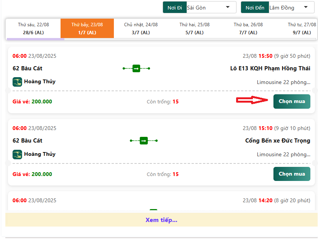Open the Nơi Đi Sài Gòn dropdown
The image size is (318, 241).
pyautogui.click(x=211, y=8)
